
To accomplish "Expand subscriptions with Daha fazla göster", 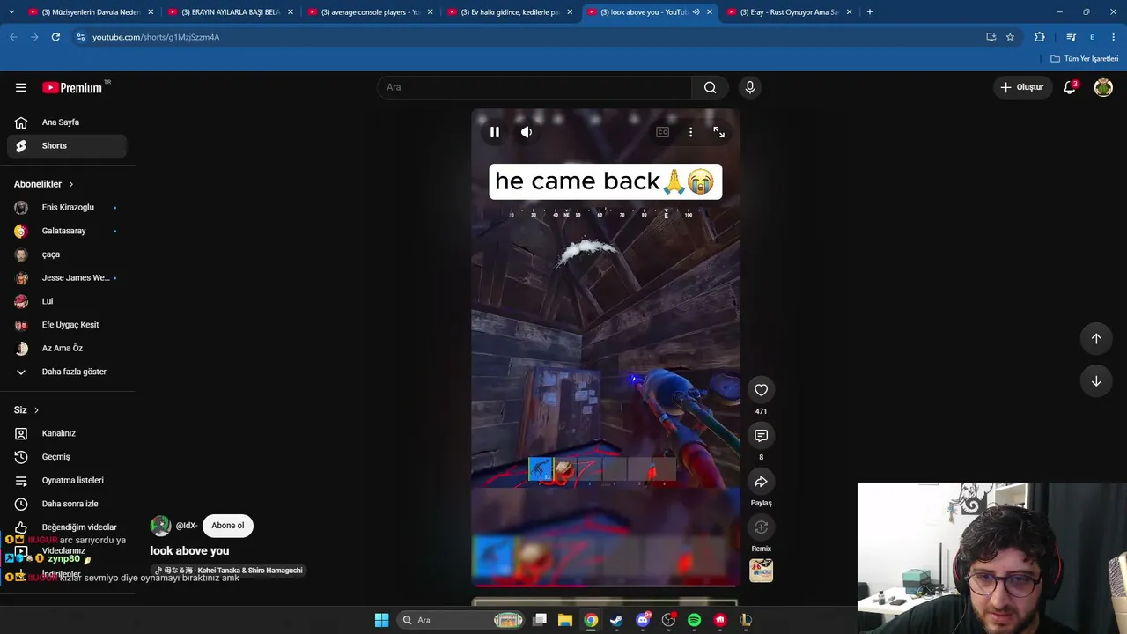I will pyautogui.click(x=67, y=372).
